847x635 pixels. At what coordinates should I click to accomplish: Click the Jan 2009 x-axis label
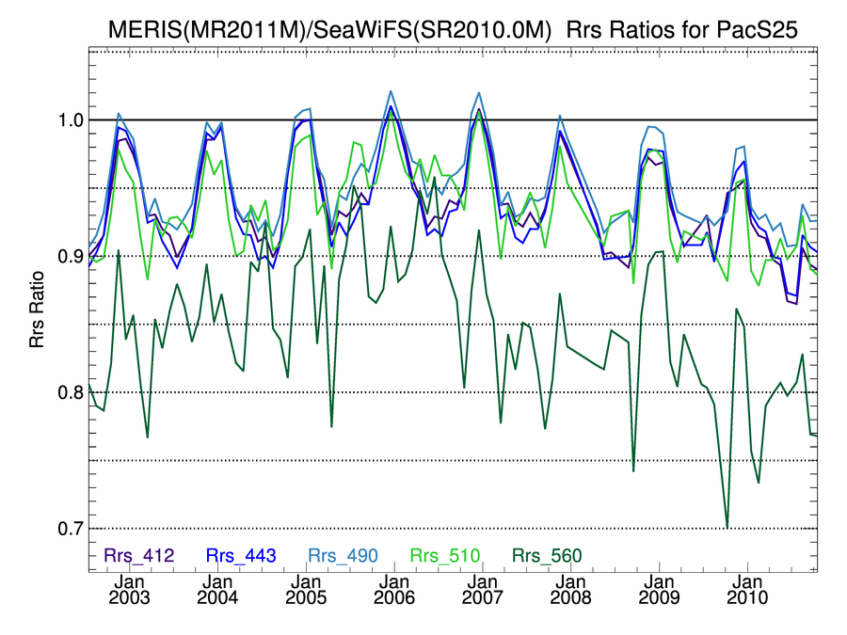click(x=659, y=590)
